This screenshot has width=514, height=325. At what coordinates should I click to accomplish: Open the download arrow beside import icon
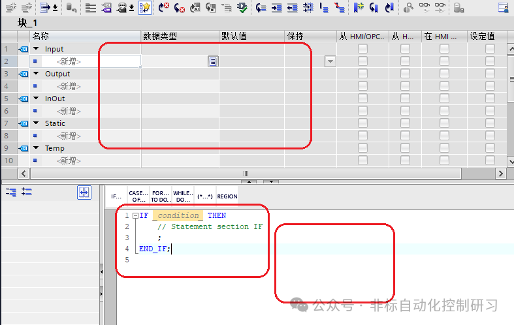click(x=55, y=8)
